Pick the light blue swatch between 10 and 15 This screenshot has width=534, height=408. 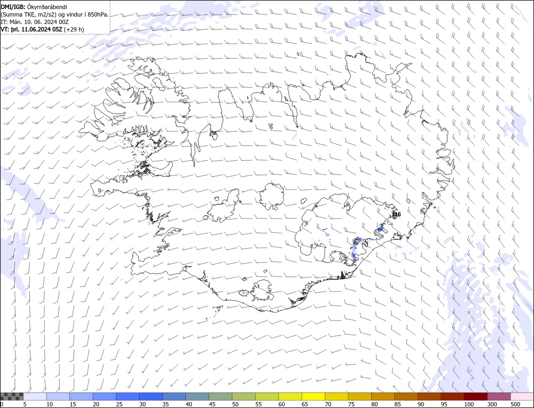pyautogui.click(x=58, y=396)
